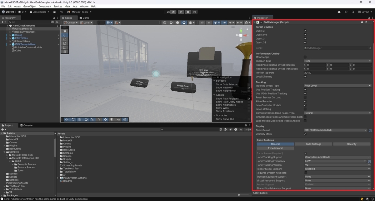Toggle Use Position Tracking checkbox
Screen dimensions: 375x201
[305, 90]
